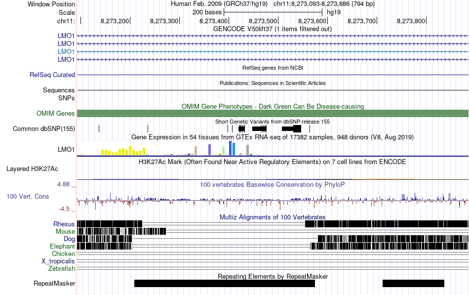
Task: Select the 100 Vert. Cons label
Action: click(x=28, y=197)
